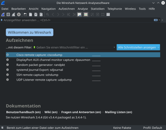Reload the capture file icon
Screen dimensions: 166x130
pos(41,14)
